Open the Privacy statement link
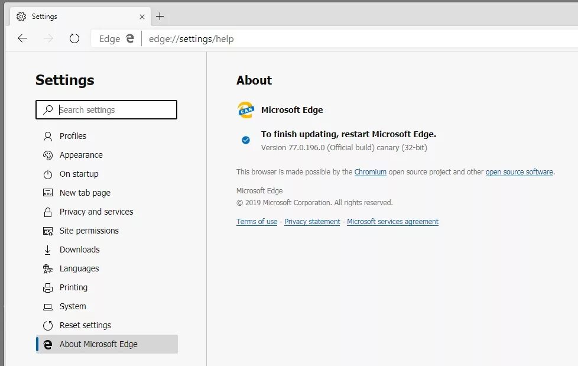The width and height of the screenshot is (578, 366). point(312,221)
